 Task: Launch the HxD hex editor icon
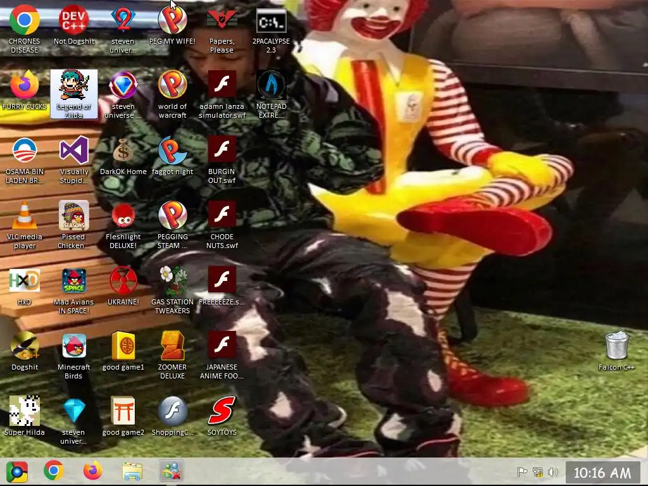click(x=25, y=280)
